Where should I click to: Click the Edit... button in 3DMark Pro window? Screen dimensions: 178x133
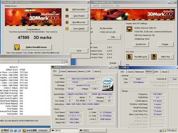[x=114, y=37]
